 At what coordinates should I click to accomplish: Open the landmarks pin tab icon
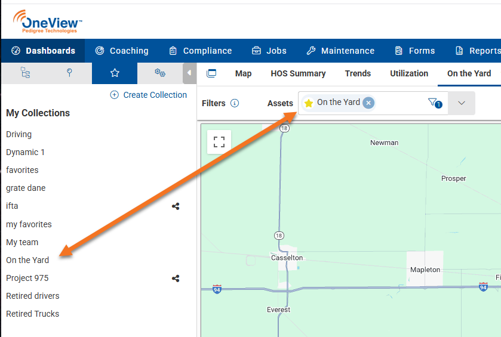point(69,73)
